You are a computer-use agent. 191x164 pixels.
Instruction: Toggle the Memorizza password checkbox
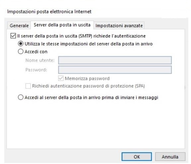pyautogui.click(x=61, y=79)
